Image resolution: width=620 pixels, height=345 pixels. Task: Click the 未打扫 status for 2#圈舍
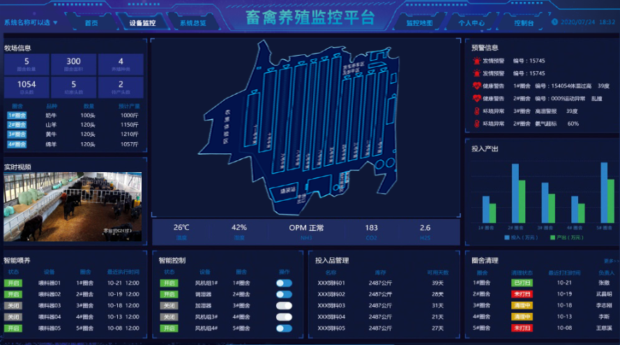click(522, 294)
